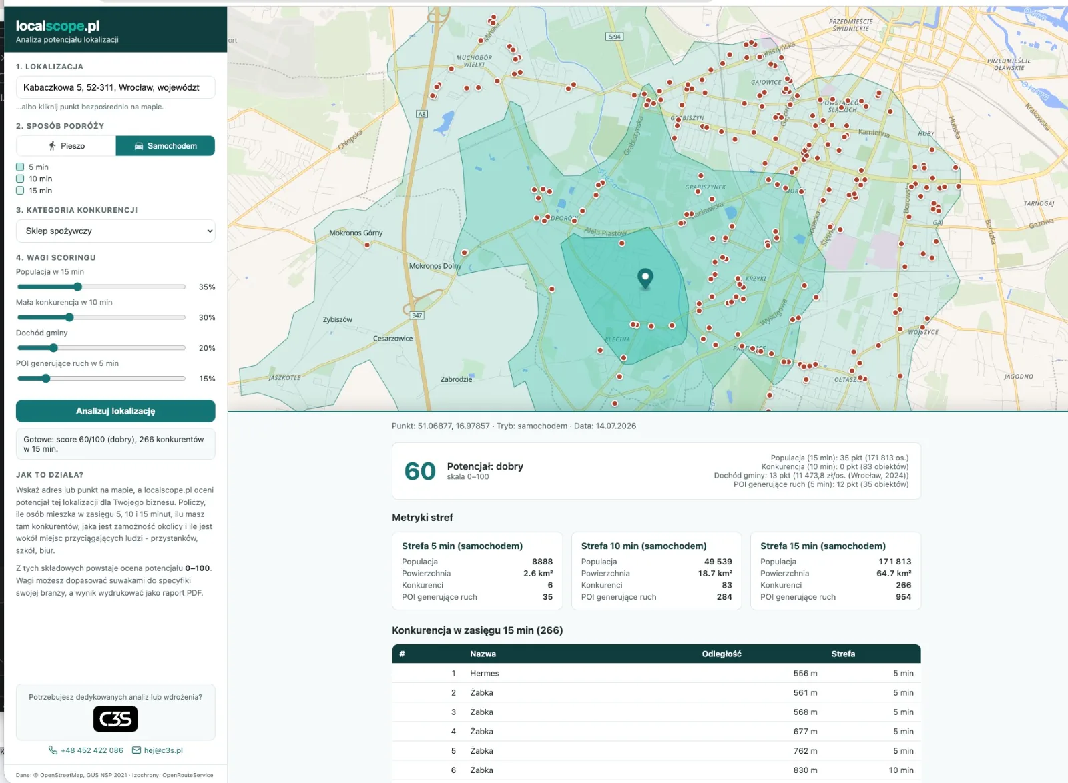Open the Sklep spożywczy category dropdown
This screenshot has height=783, width=1068.
coord(115,231)
